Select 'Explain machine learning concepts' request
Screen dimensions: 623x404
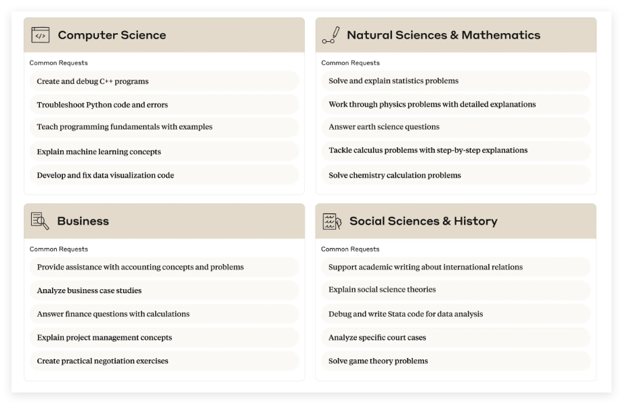click(99, 151)
